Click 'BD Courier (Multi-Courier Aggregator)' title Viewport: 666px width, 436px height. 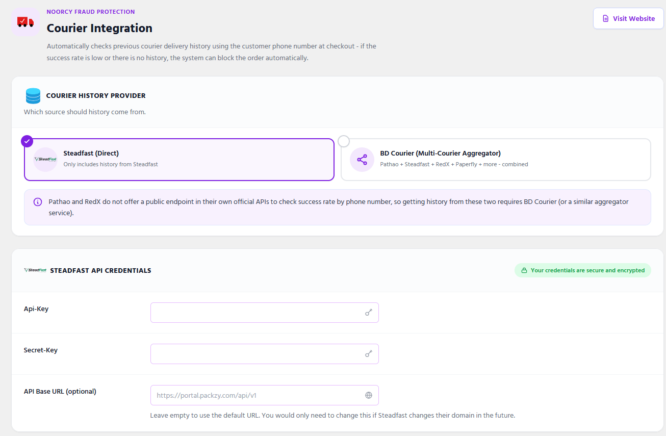(x=441, y=153)
